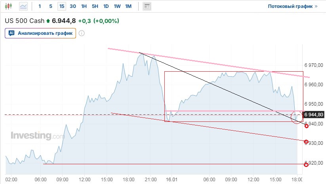Choose the 5H timeframe
Screen dimensions: 326x184
[x=95, y=6]
